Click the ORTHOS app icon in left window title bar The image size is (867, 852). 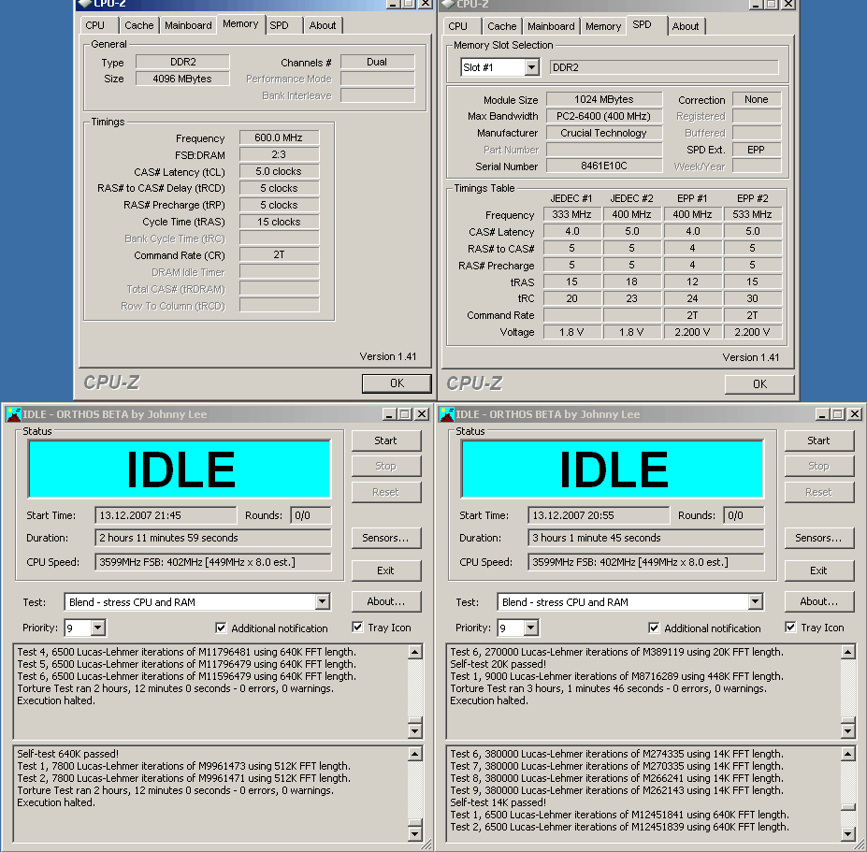(14, 414)
